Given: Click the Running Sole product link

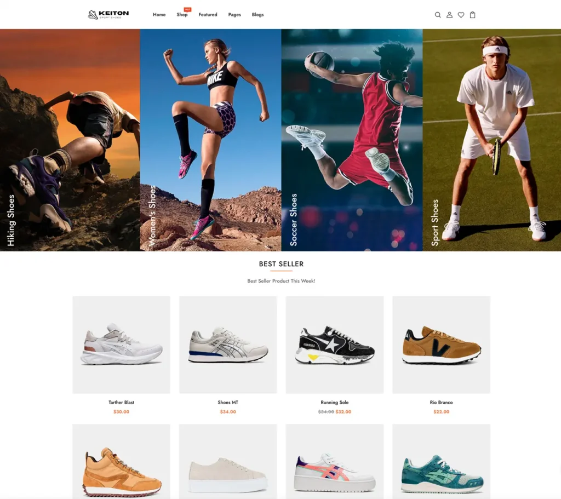Looking at the screenshot, I should pyautogui.click(x=335, y=403).
